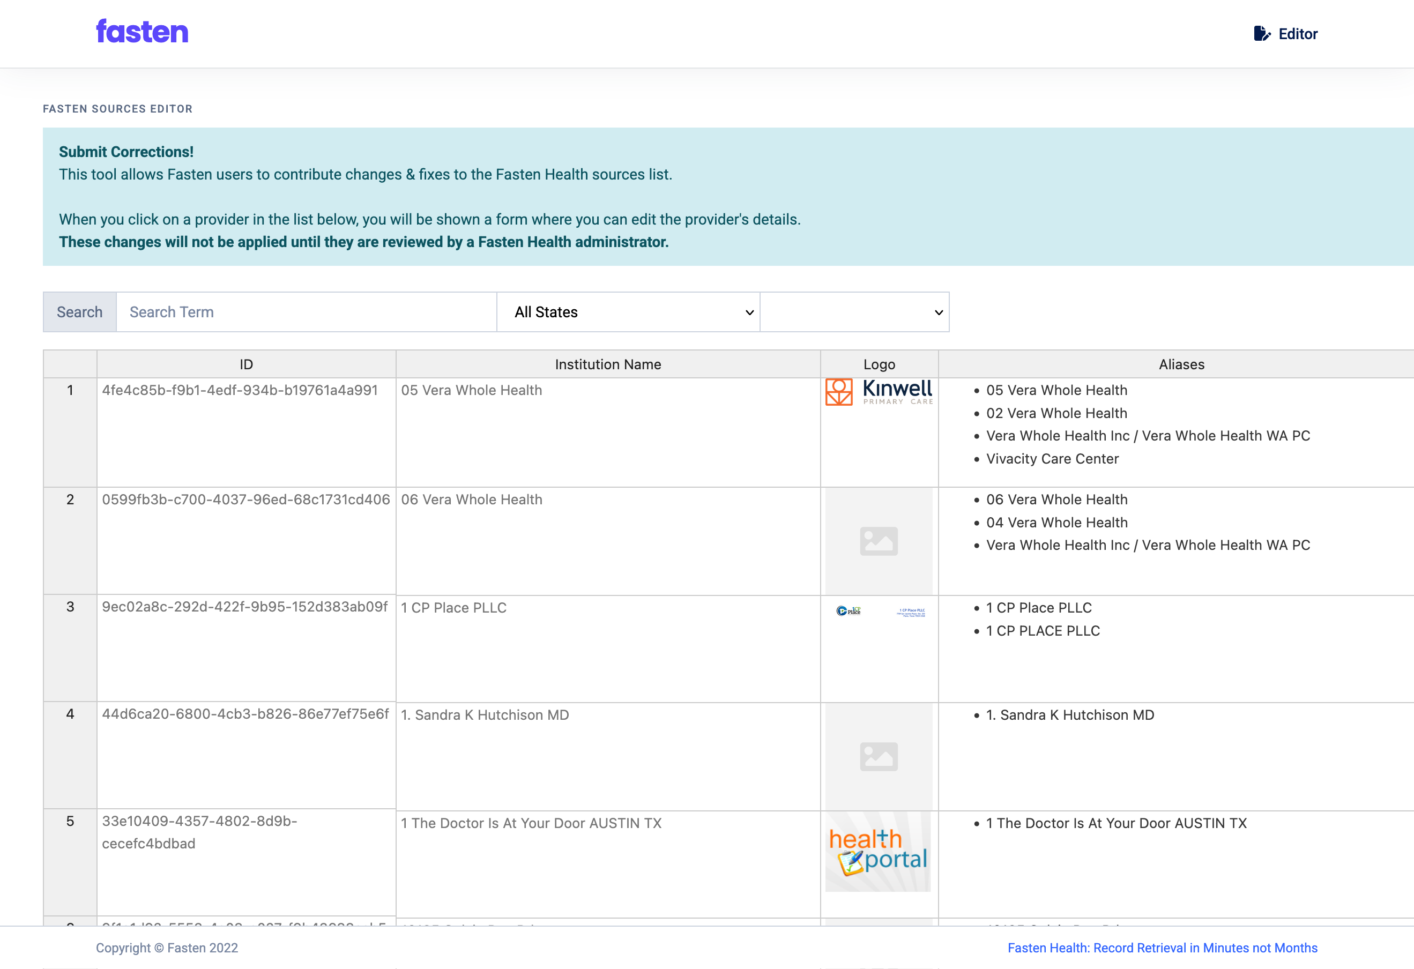Open the second filter dropdown beside All States
1414x969 pixels.
pos(854,311)
